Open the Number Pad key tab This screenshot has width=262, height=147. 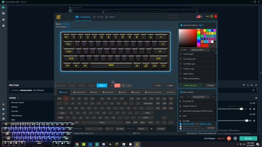[79, 92]
